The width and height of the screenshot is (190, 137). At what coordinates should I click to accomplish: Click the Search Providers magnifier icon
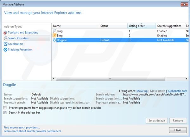pos(5,38)
